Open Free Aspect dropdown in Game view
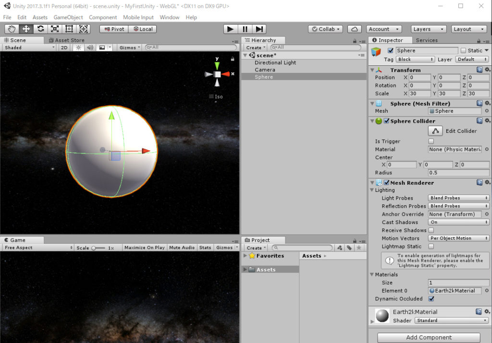 pyautogui.click(x=38, y=248)
